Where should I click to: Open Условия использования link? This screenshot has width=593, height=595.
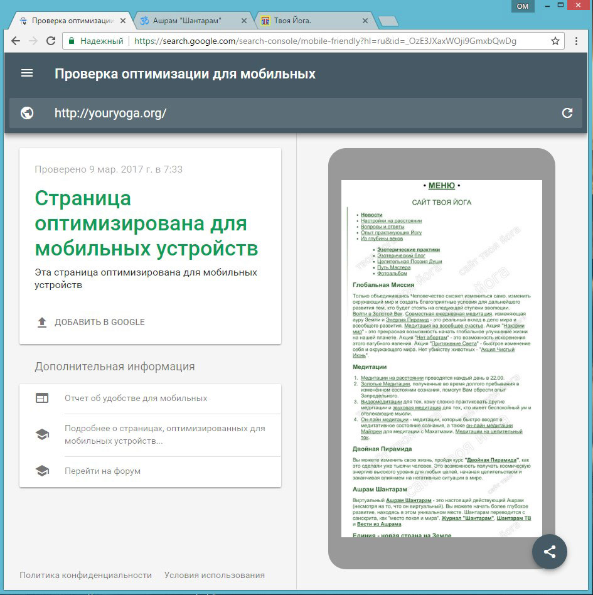[x=215, y=576]
